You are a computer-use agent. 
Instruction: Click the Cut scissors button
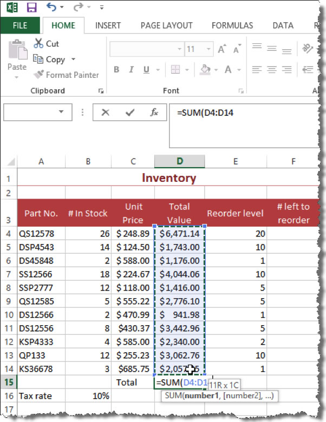pos(47,44)
